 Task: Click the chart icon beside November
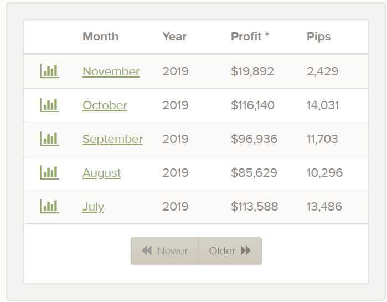(49, 71)
